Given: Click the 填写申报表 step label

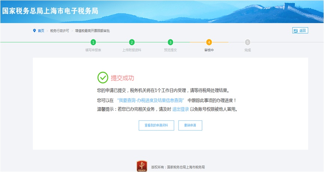Looking at the screenshot, I should click(93, 50).
